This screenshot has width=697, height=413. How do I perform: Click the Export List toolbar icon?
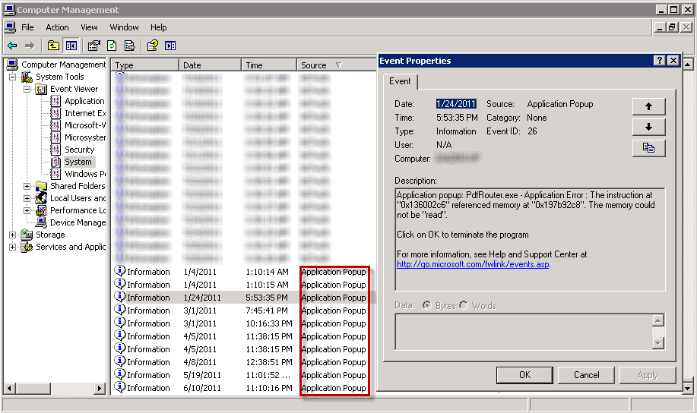(130, 46)
